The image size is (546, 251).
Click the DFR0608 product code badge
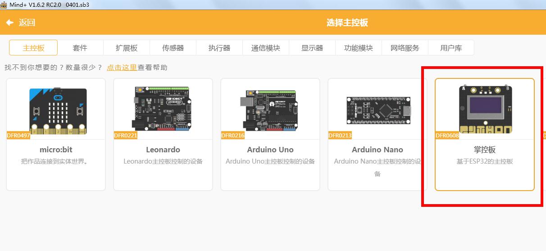[x=447, y=135]
